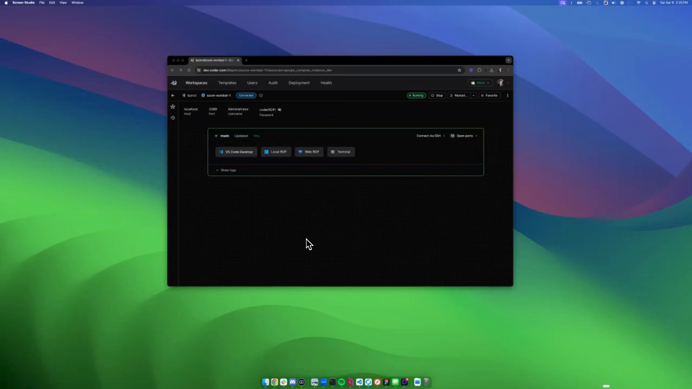Expand Show logs section
692x389 pixels.
(226, 170)
